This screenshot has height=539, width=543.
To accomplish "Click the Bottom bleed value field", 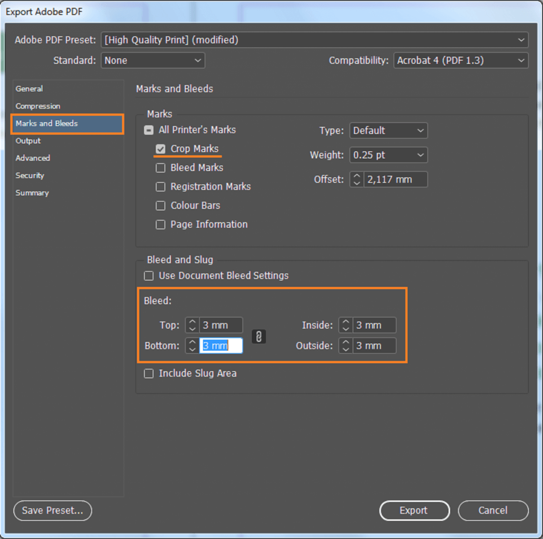I will [221, 346].
